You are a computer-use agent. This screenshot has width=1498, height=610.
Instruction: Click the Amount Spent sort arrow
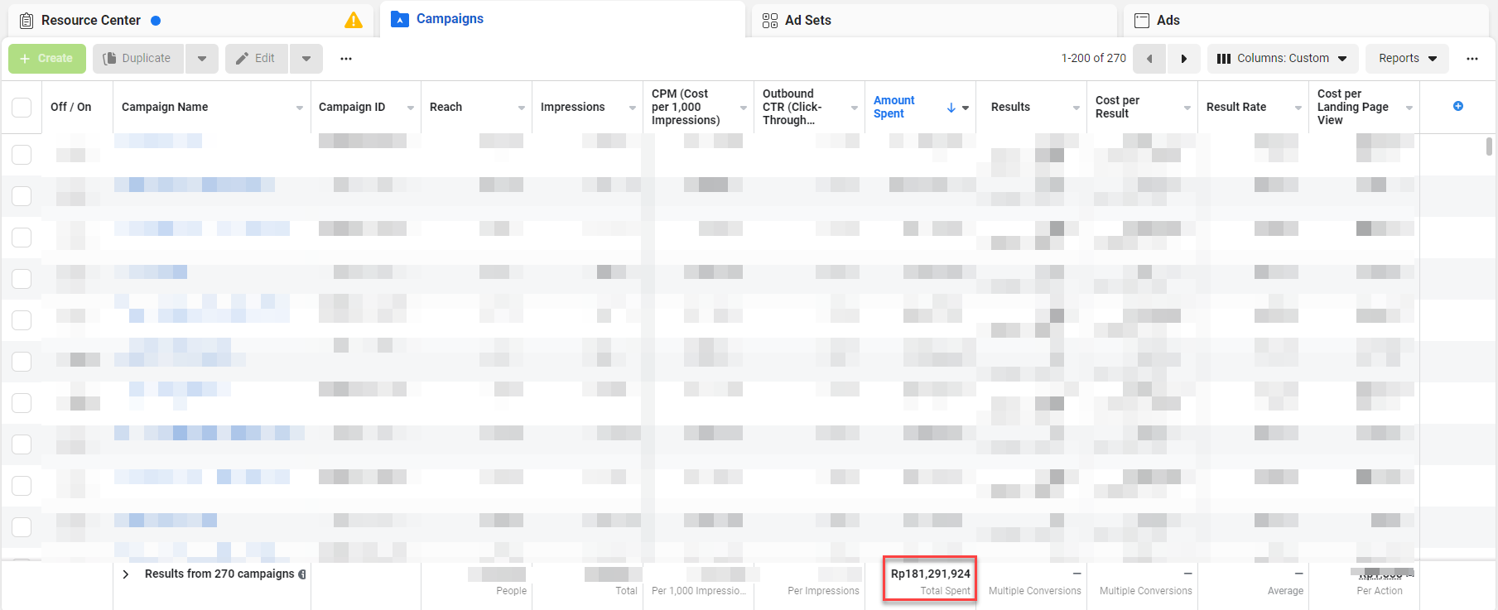pyautogui.click(x=951, y=108)
